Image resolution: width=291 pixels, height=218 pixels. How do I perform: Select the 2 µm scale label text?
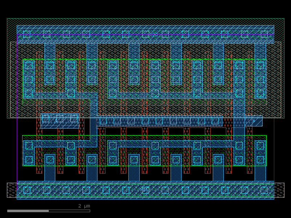(84, 206)
